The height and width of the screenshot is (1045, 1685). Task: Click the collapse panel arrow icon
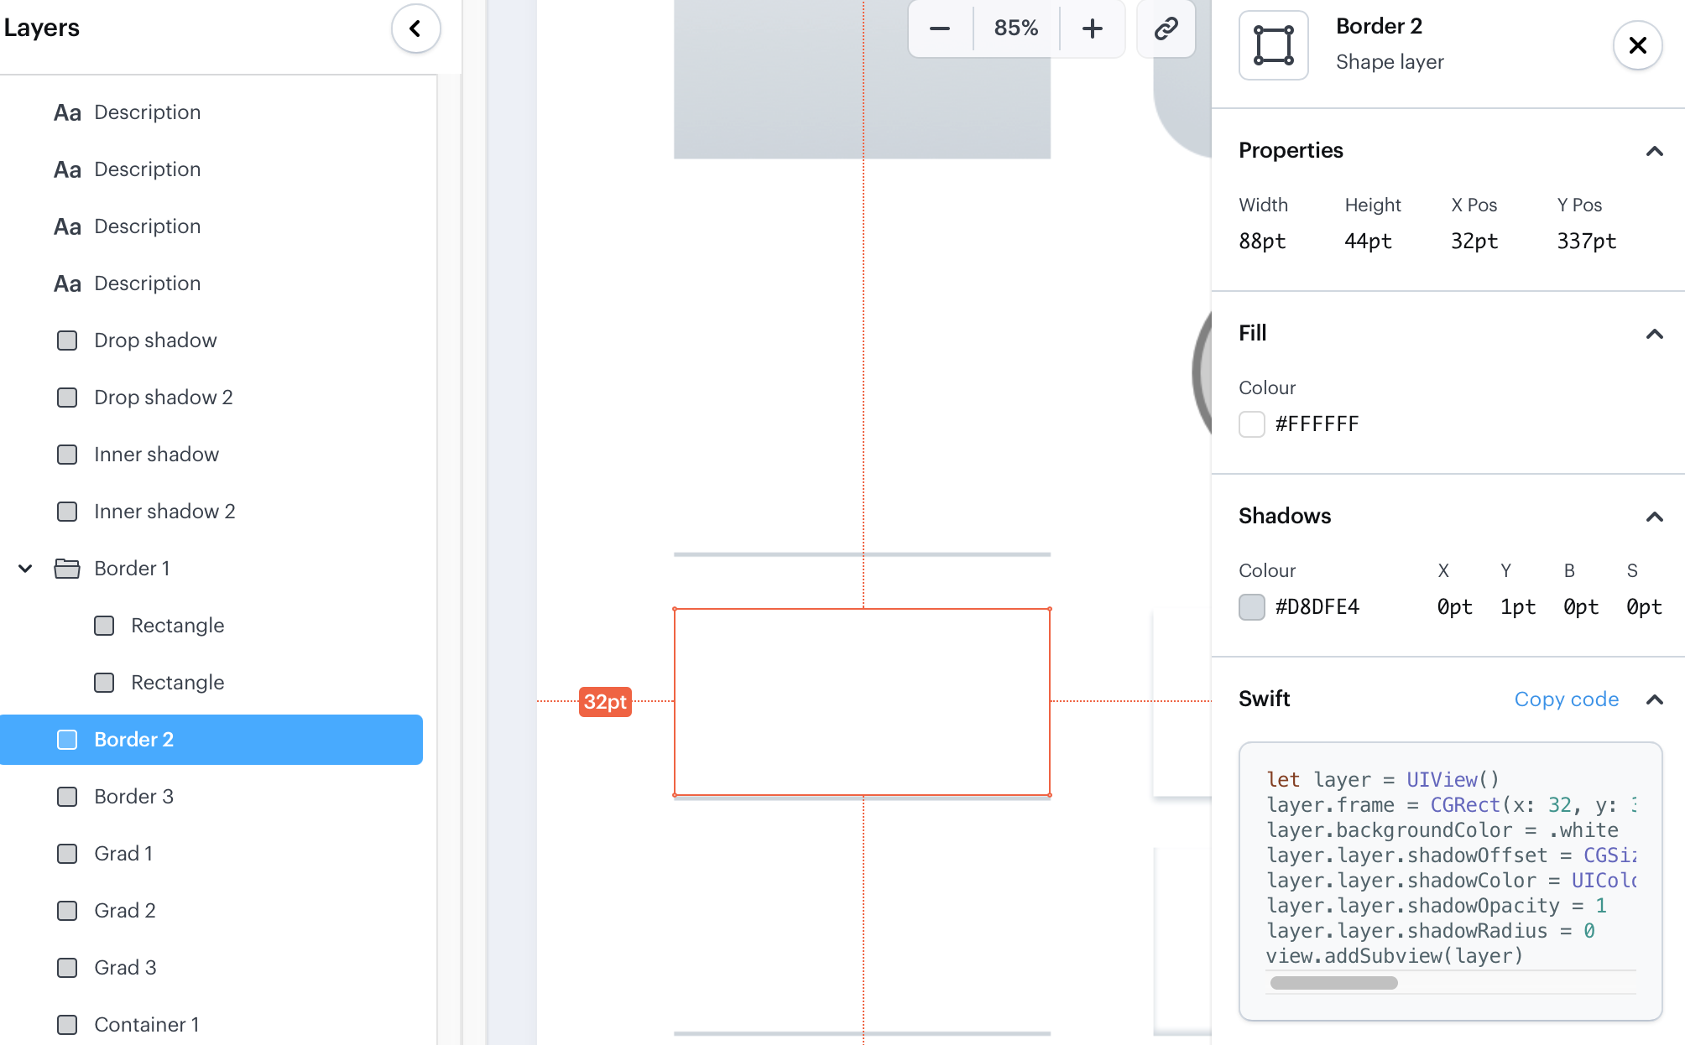click(x=415, y=29)
